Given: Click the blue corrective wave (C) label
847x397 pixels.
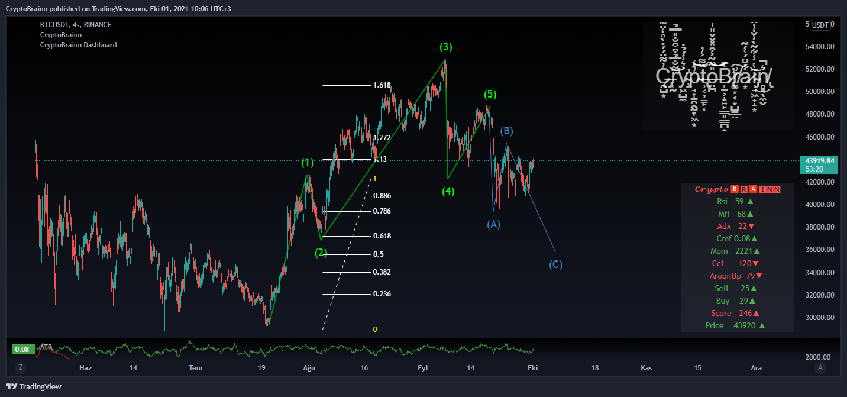Looking at the screenshot, I should pos(555,264).
